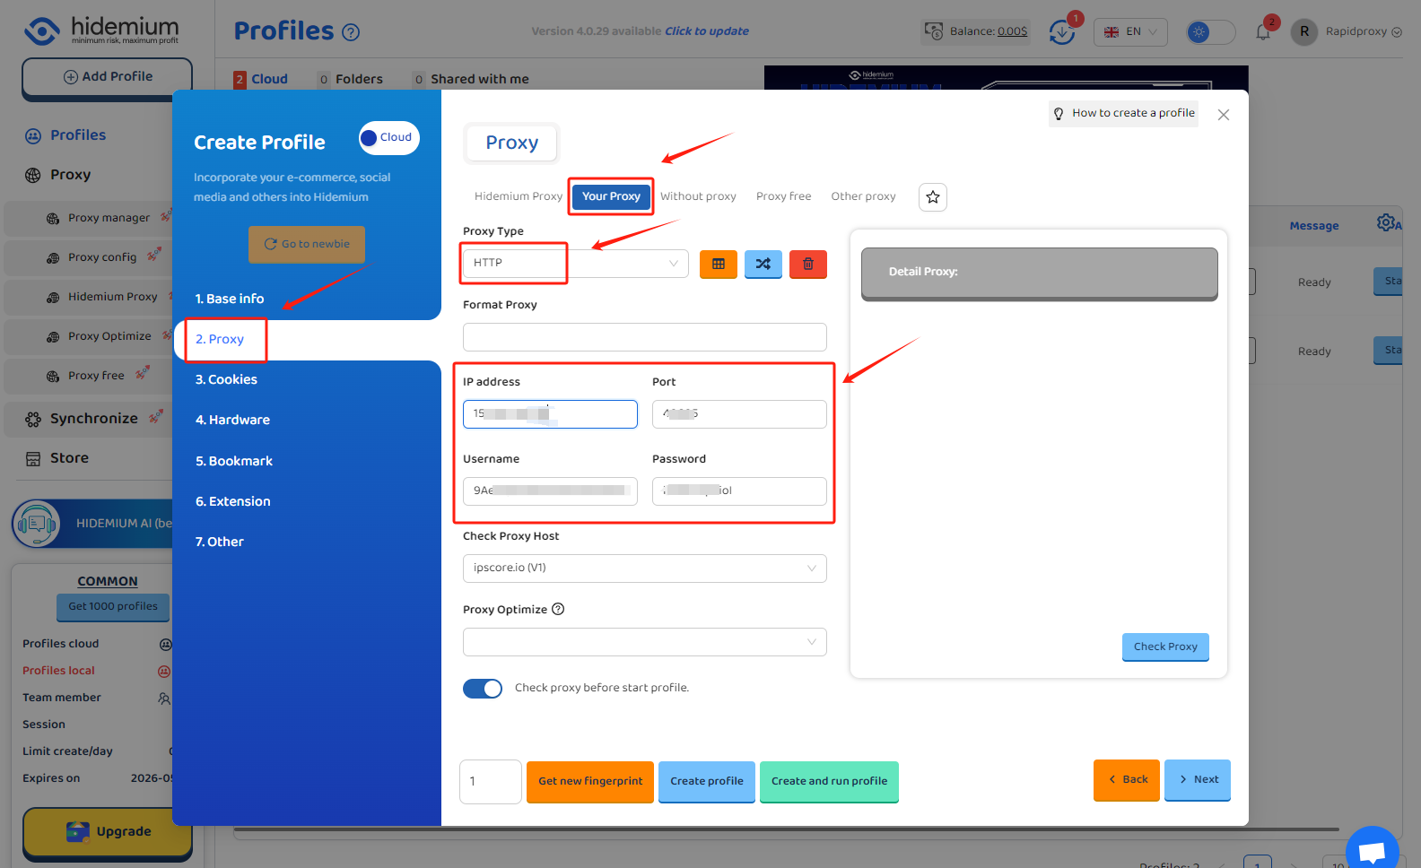Screen dimensions: 1421x868
Task: Click the Username input field
Action: [550, 491]
